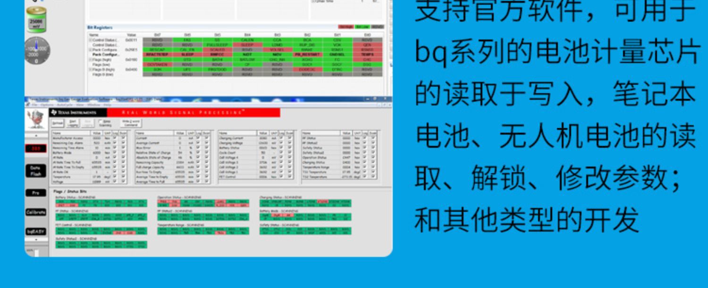Toggle Log checkbox for Charging Current row

pos(281,138)
